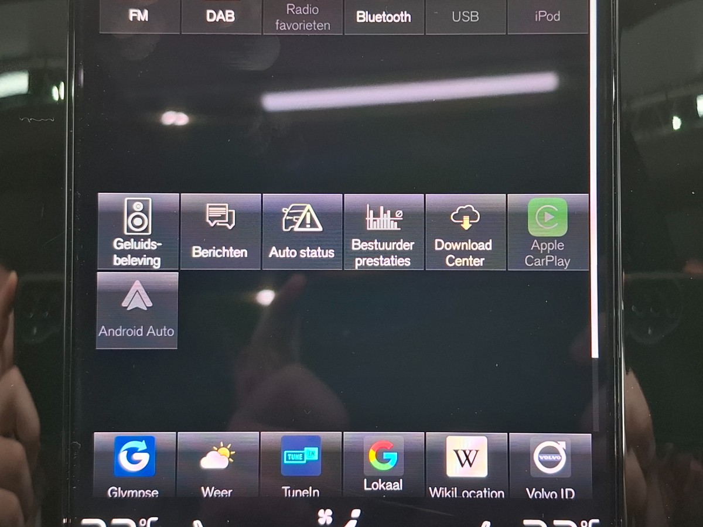
Task: Open the Download Center app
Action: (x=465, y=231)
